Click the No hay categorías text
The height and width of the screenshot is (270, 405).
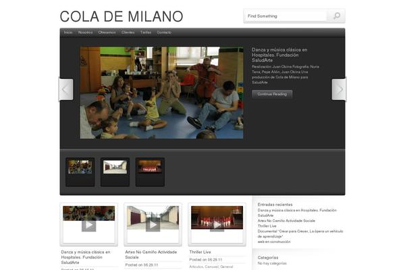[x=272, y=263]
